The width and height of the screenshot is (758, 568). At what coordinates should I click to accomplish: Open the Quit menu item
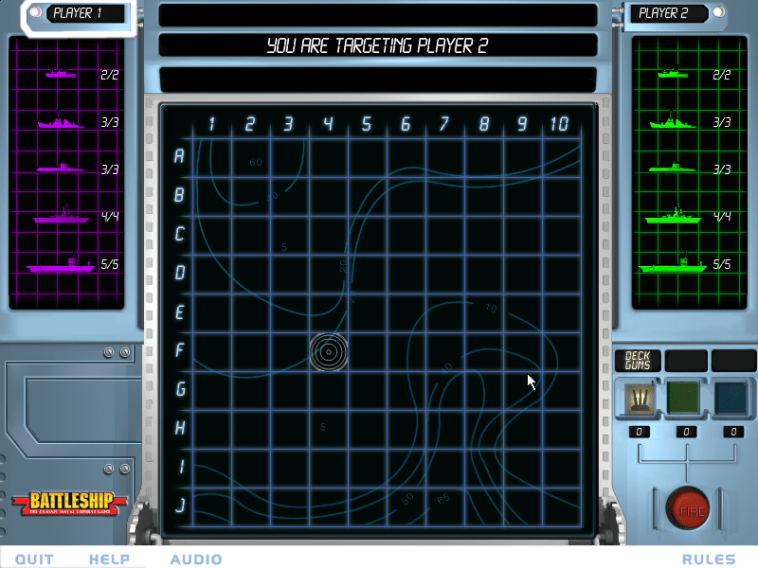pyautogui.click(x=34, y=559)
